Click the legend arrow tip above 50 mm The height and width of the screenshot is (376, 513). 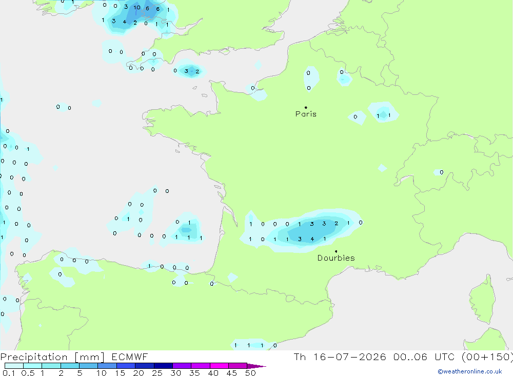(x=256, y=366)
